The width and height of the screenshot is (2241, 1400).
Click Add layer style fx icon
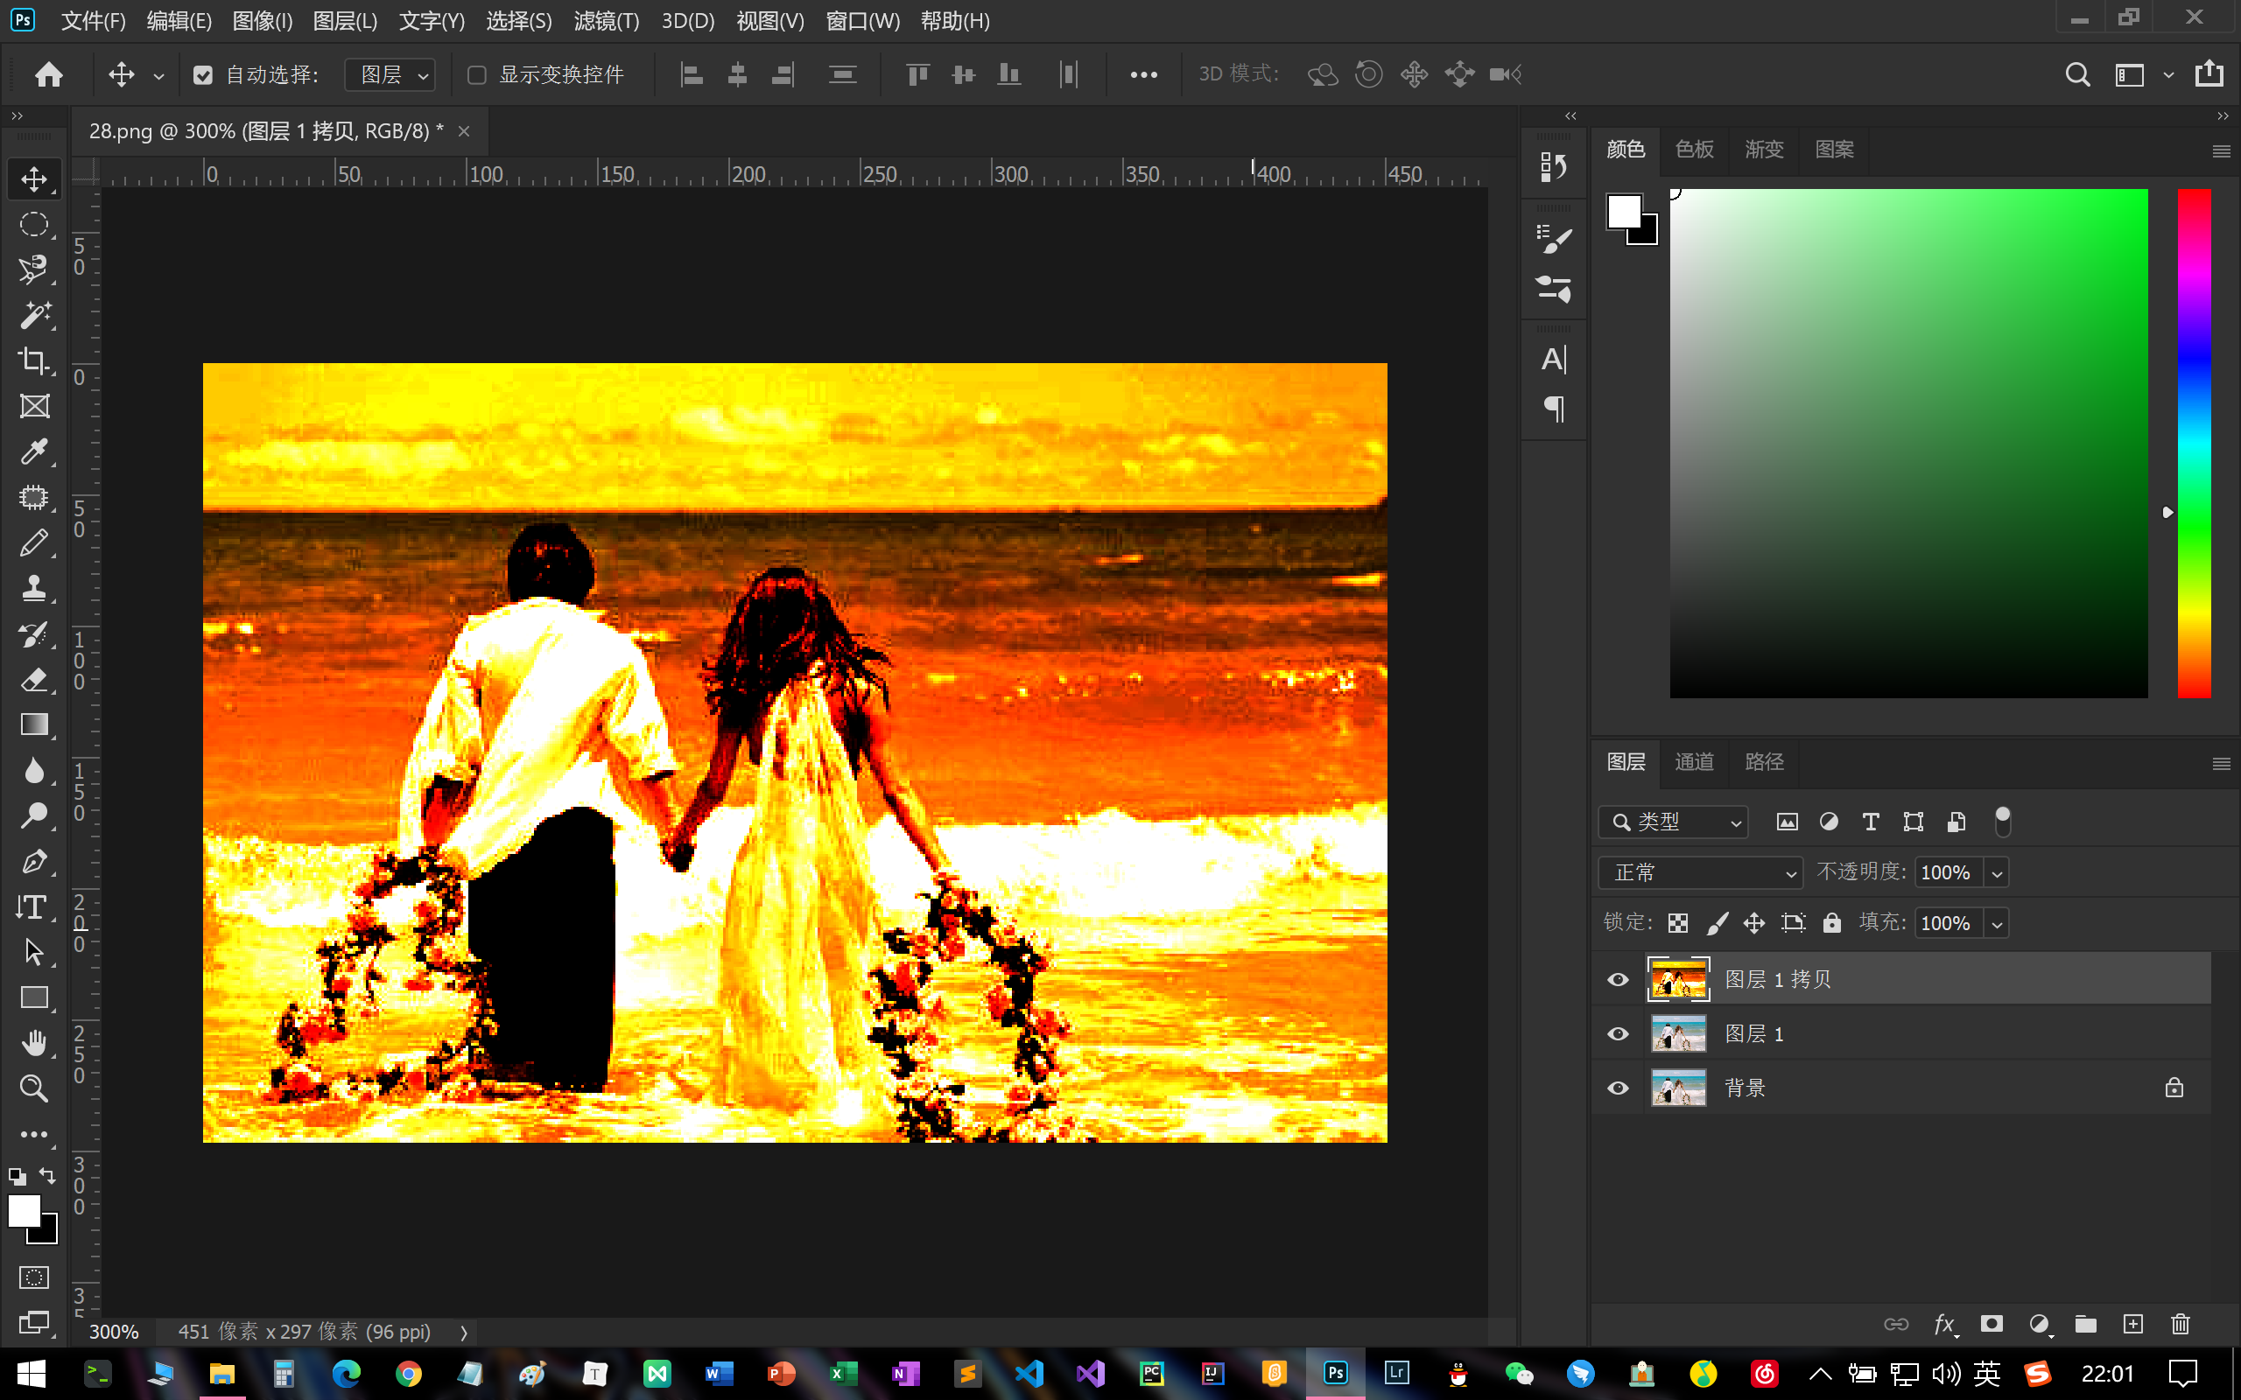[x=1944, y=1324]
